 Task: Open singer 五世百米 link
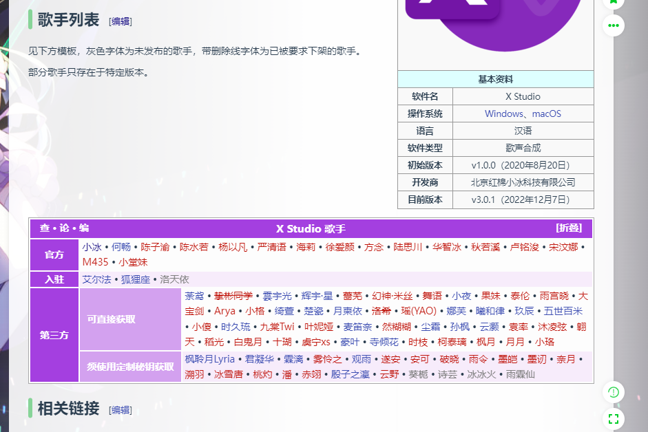coord(563,311)
